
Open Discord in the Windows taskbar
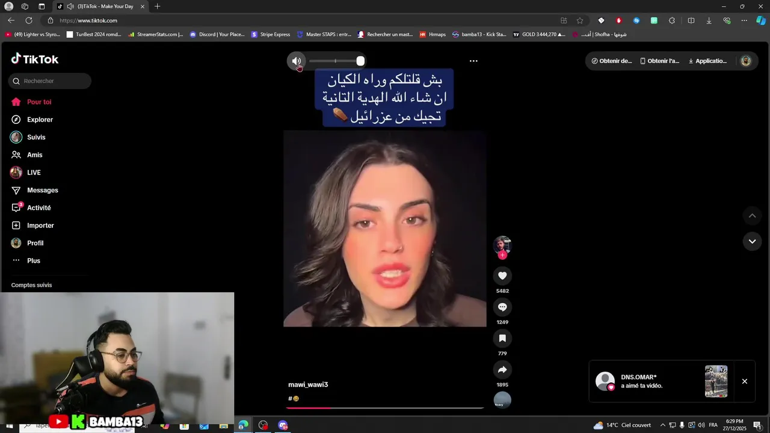click(283, 425)
